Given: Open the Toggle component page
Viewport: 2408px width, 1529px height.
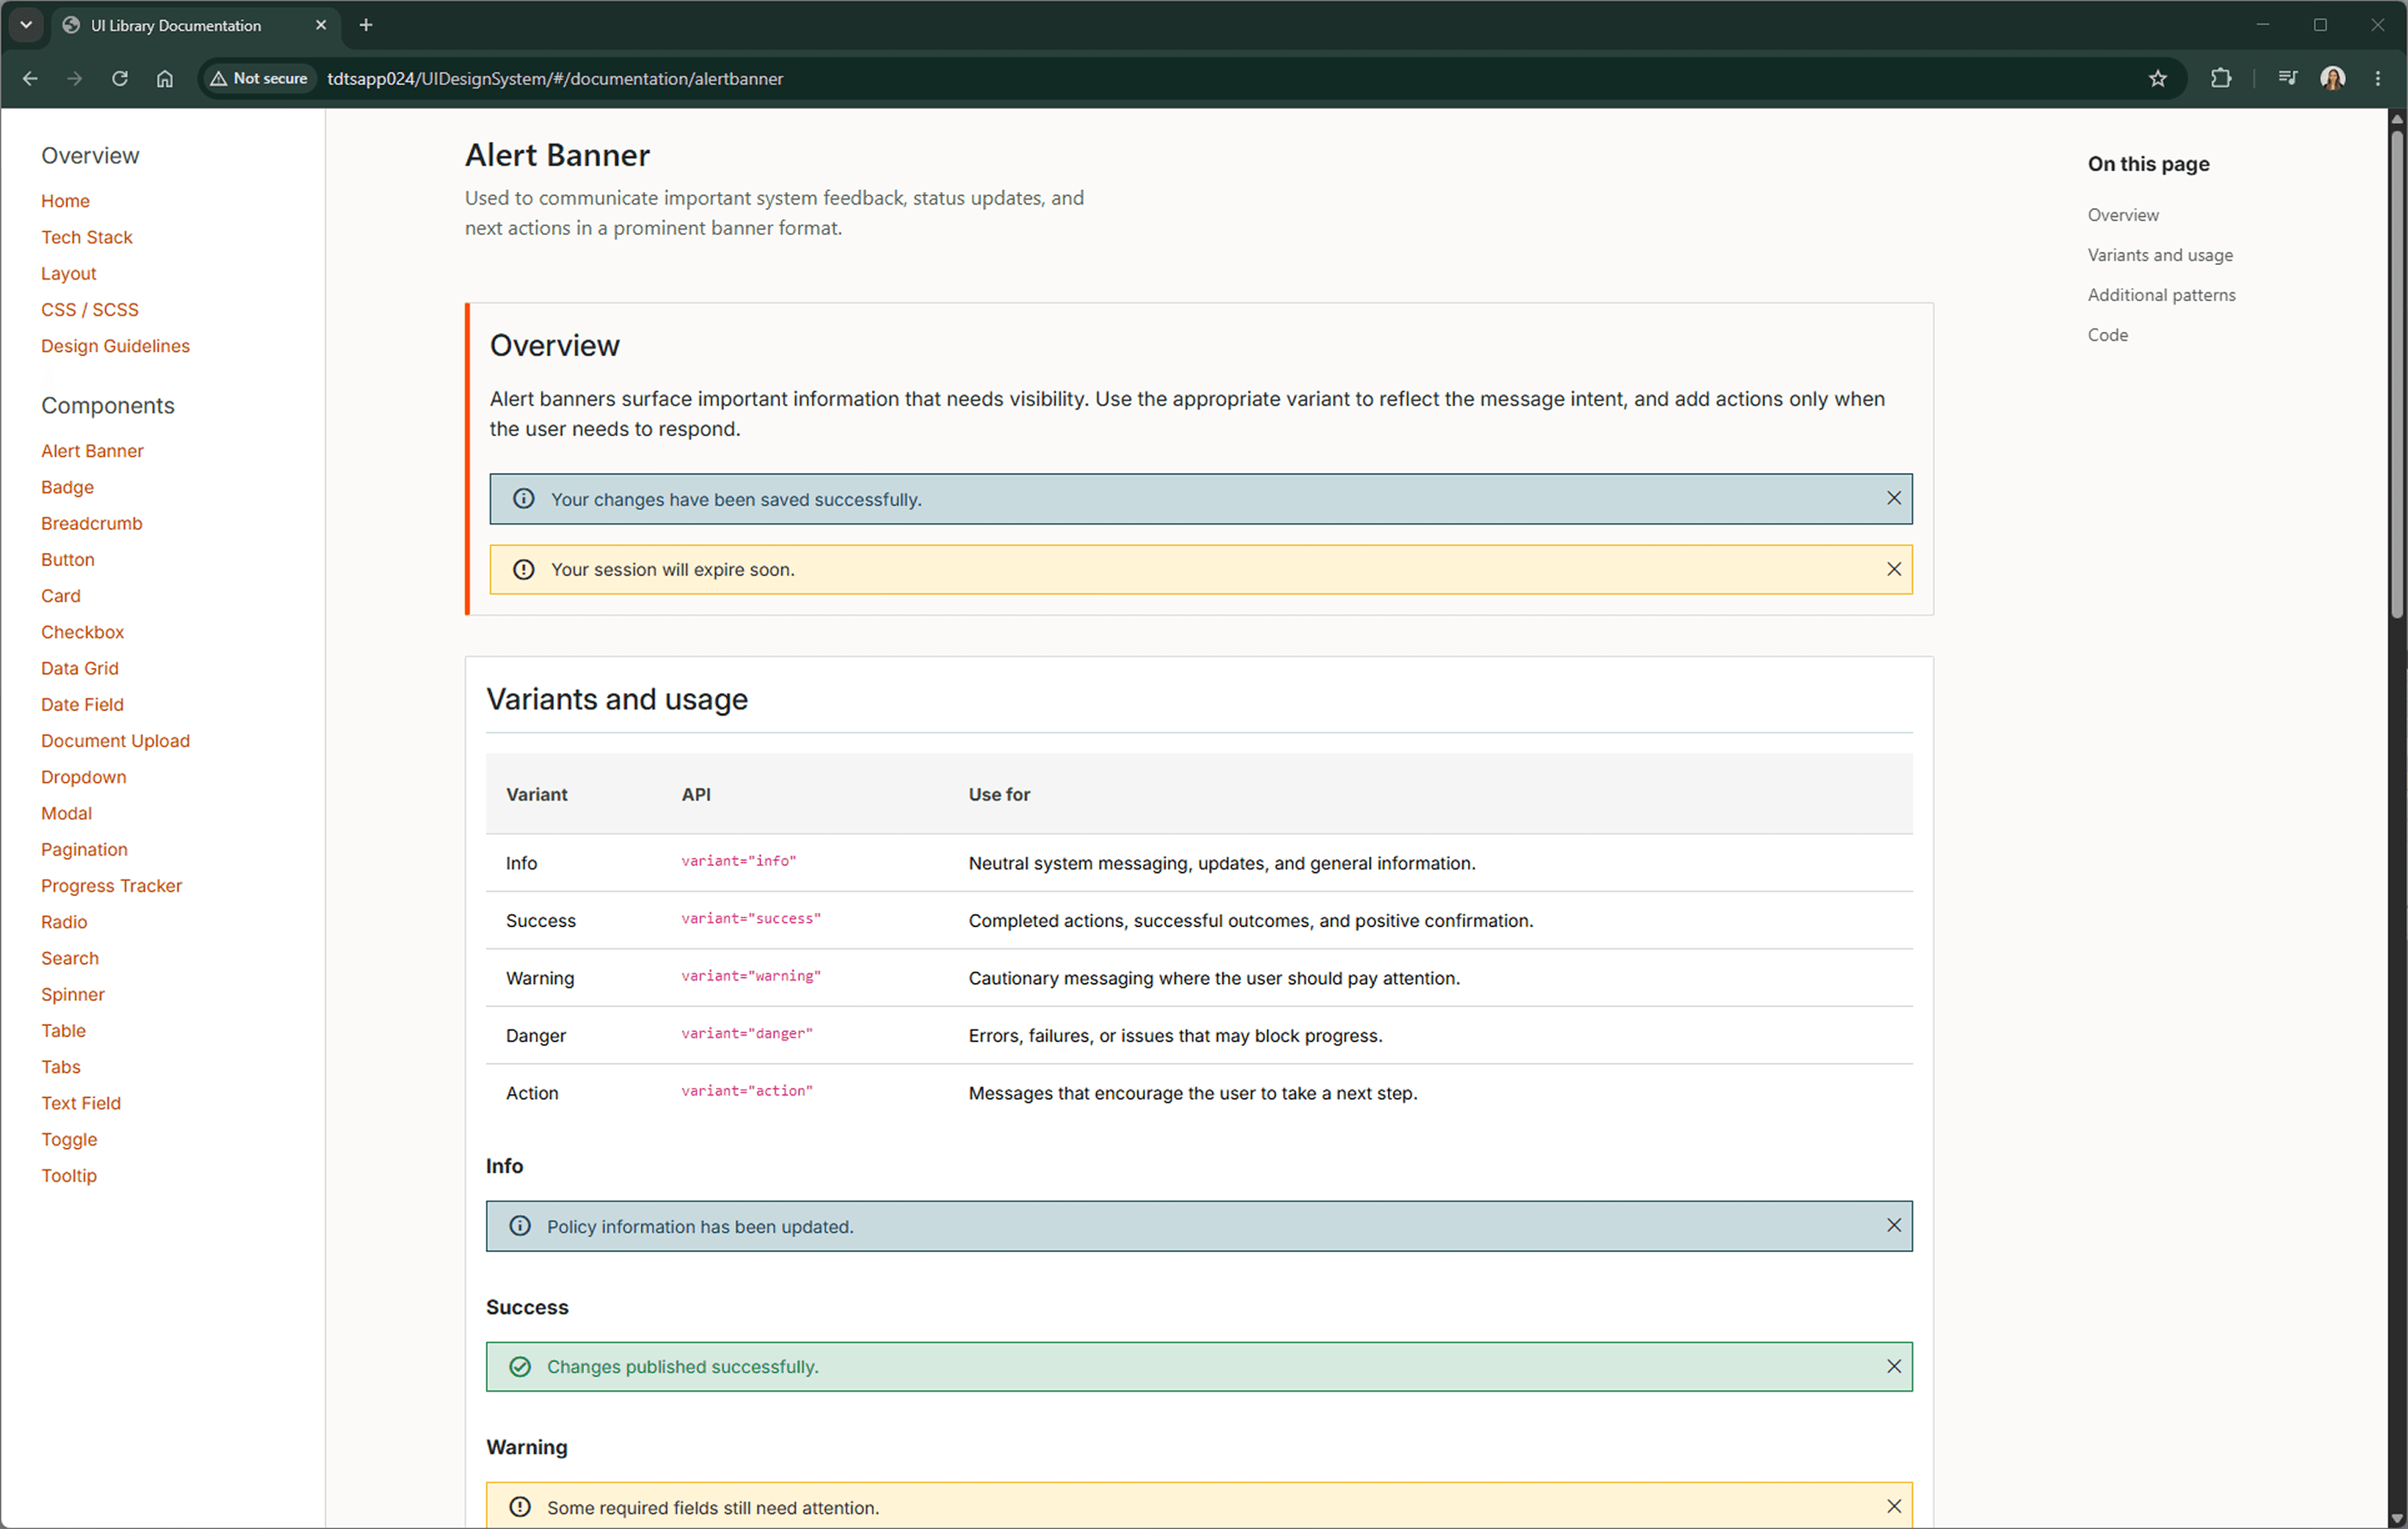Looking at the screenshot, I should click(69, 1139).
